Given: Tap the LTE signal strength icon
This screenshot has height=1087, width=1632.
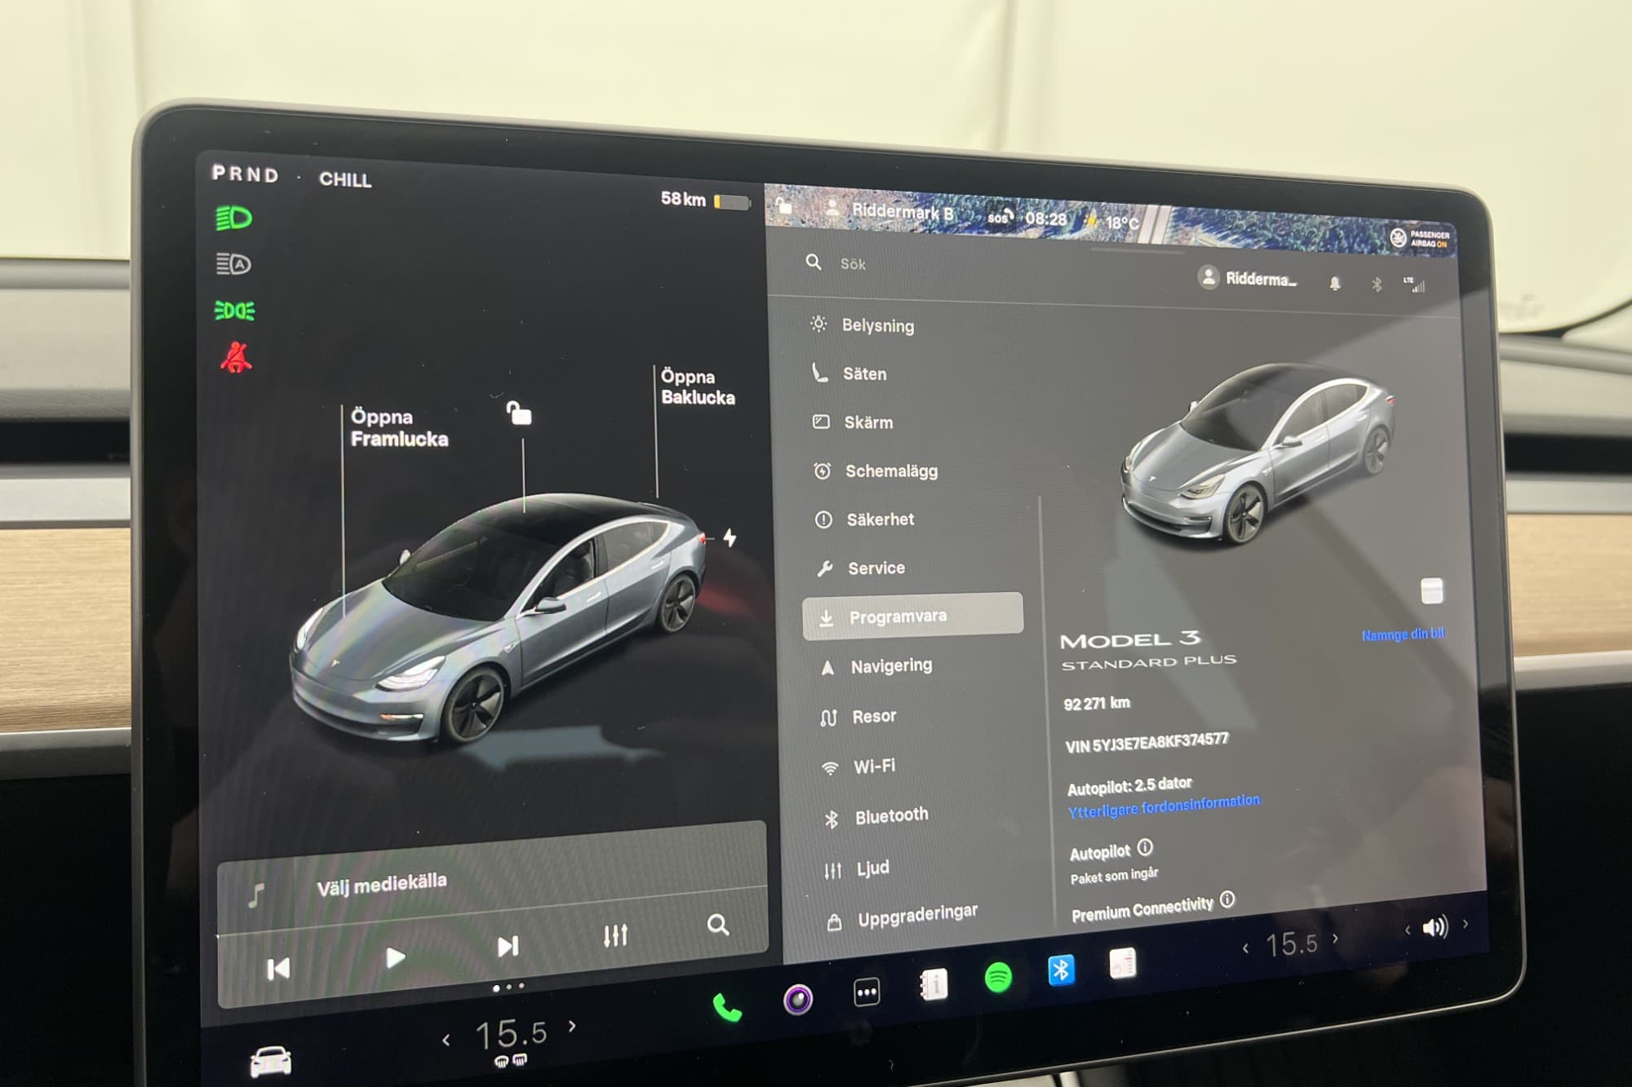Looking at the screenshot, I should [1415, 285].
